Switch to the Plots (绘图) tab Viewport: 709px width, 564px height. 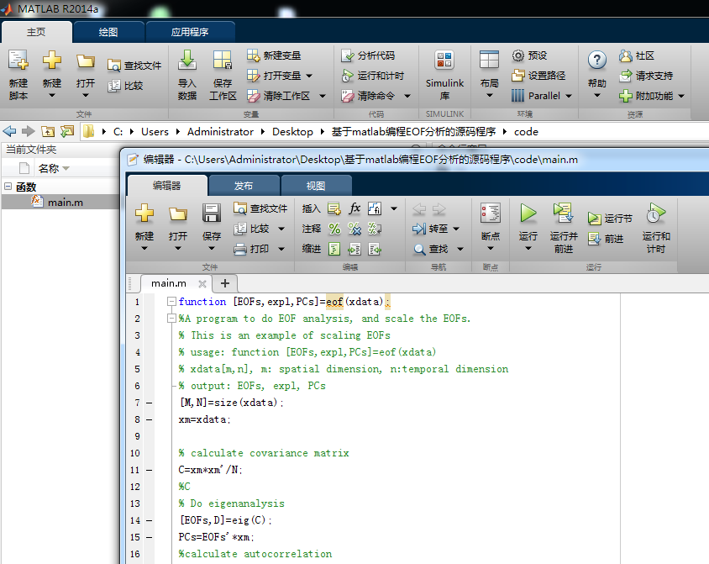108,32
